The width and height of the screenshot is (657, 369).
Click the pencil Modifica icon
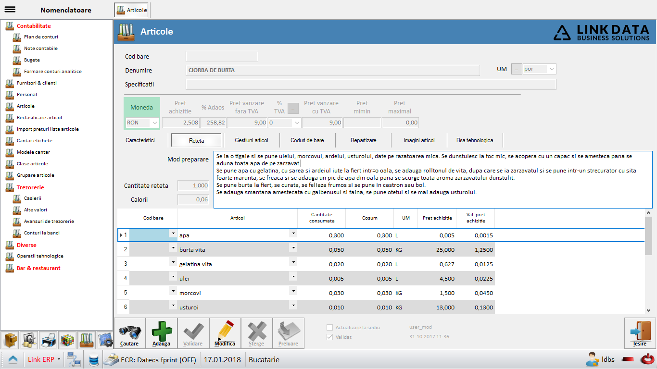point(225,333)
